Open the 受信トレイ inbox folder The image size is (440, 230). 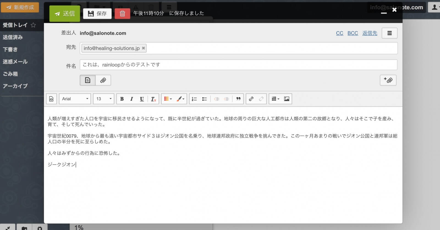tap(15, 25)
